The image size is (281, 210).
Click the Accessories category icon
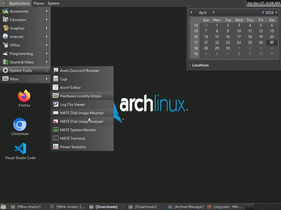[5, 11]
